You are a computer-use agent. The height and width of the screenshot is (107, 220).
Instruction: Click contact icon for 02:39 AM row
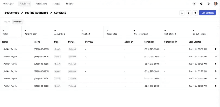click(216, 79)
